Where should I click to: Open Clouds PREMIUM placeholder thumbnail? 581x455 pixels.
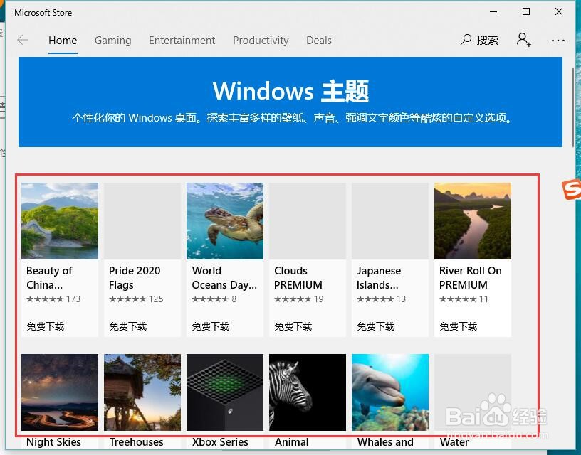(308, 221)
